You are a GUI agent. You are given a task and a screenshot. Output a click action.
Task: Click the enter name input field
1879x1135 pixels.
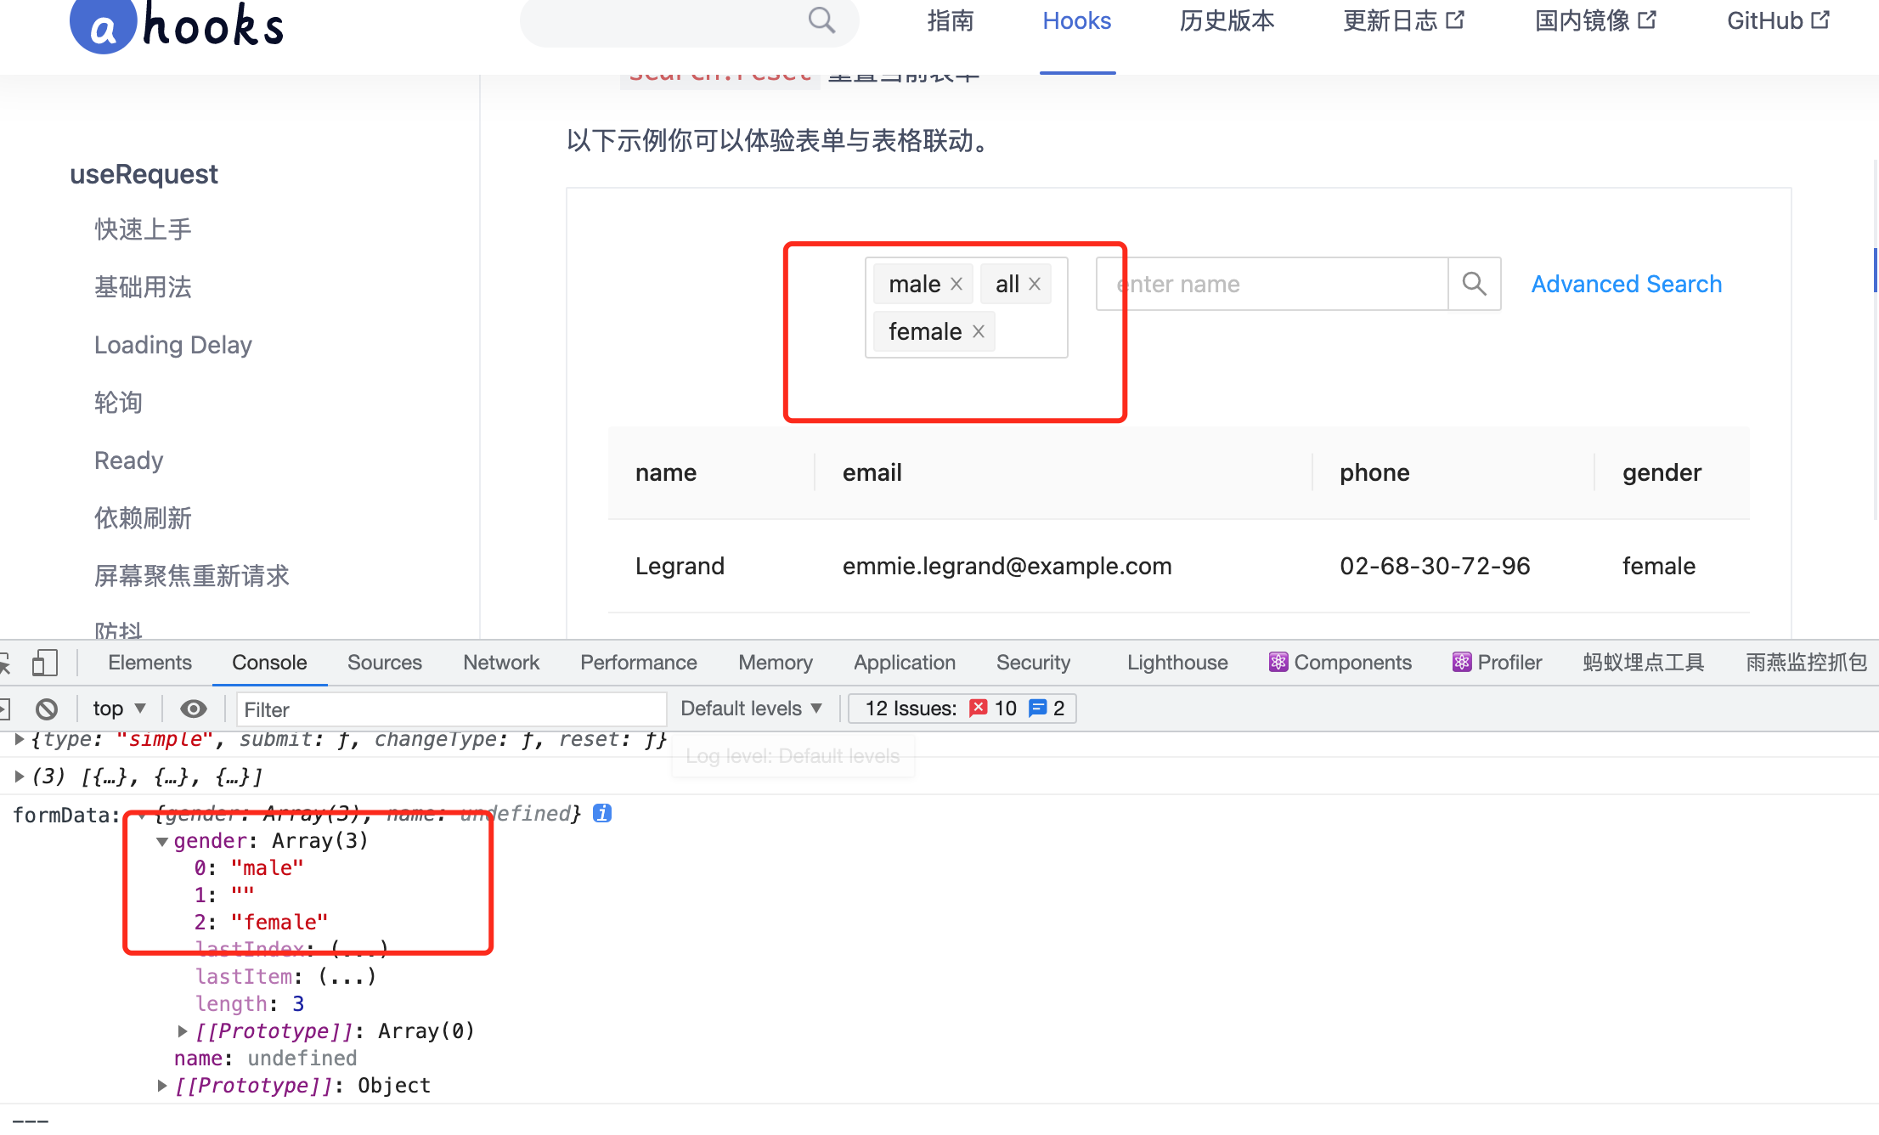(1272, 284)
